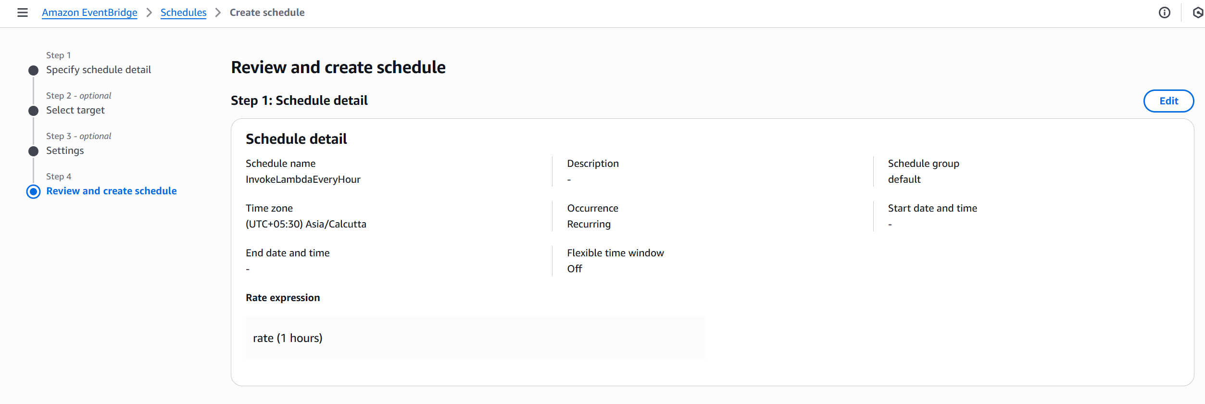
Task: Click the Step 1 circle marker
Action: coord(33,71)
